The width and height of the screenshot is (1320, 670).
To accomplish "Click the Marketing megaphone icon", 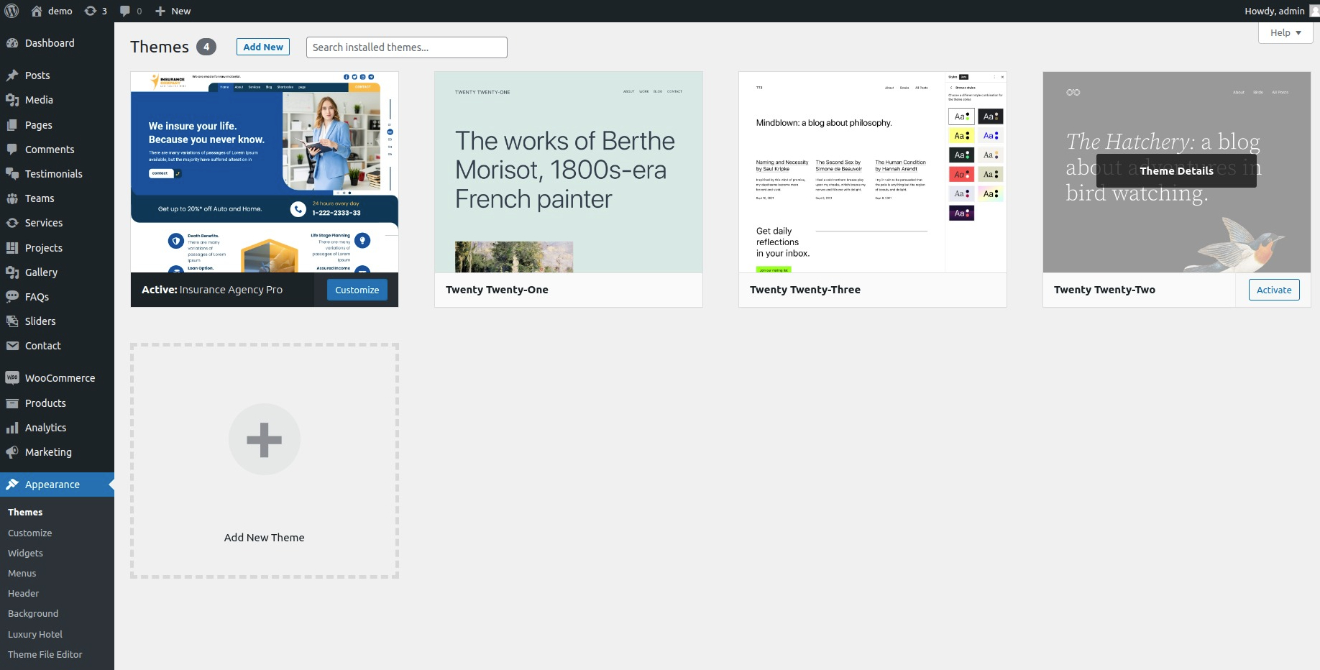I will pos(12,452).
